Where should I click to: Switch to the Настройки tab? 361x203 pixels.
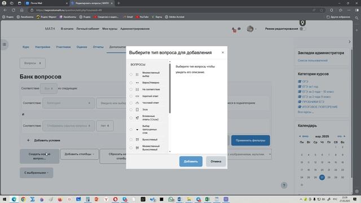(x=43, y=47)
